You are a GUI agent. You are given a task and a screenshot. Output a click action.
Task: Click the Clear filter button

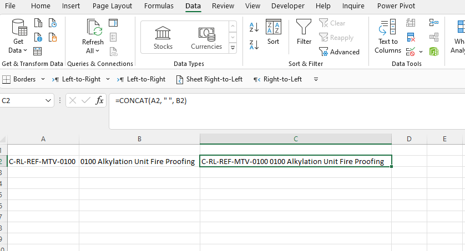pos(332,23)
